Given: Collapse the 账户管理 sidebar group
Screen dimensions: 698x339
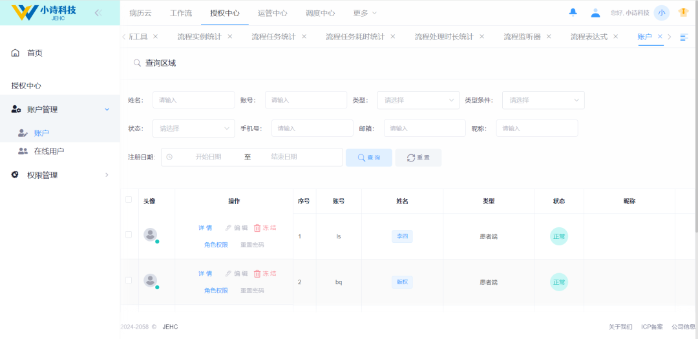Looking at the screenshot, I should click(107, 109).
